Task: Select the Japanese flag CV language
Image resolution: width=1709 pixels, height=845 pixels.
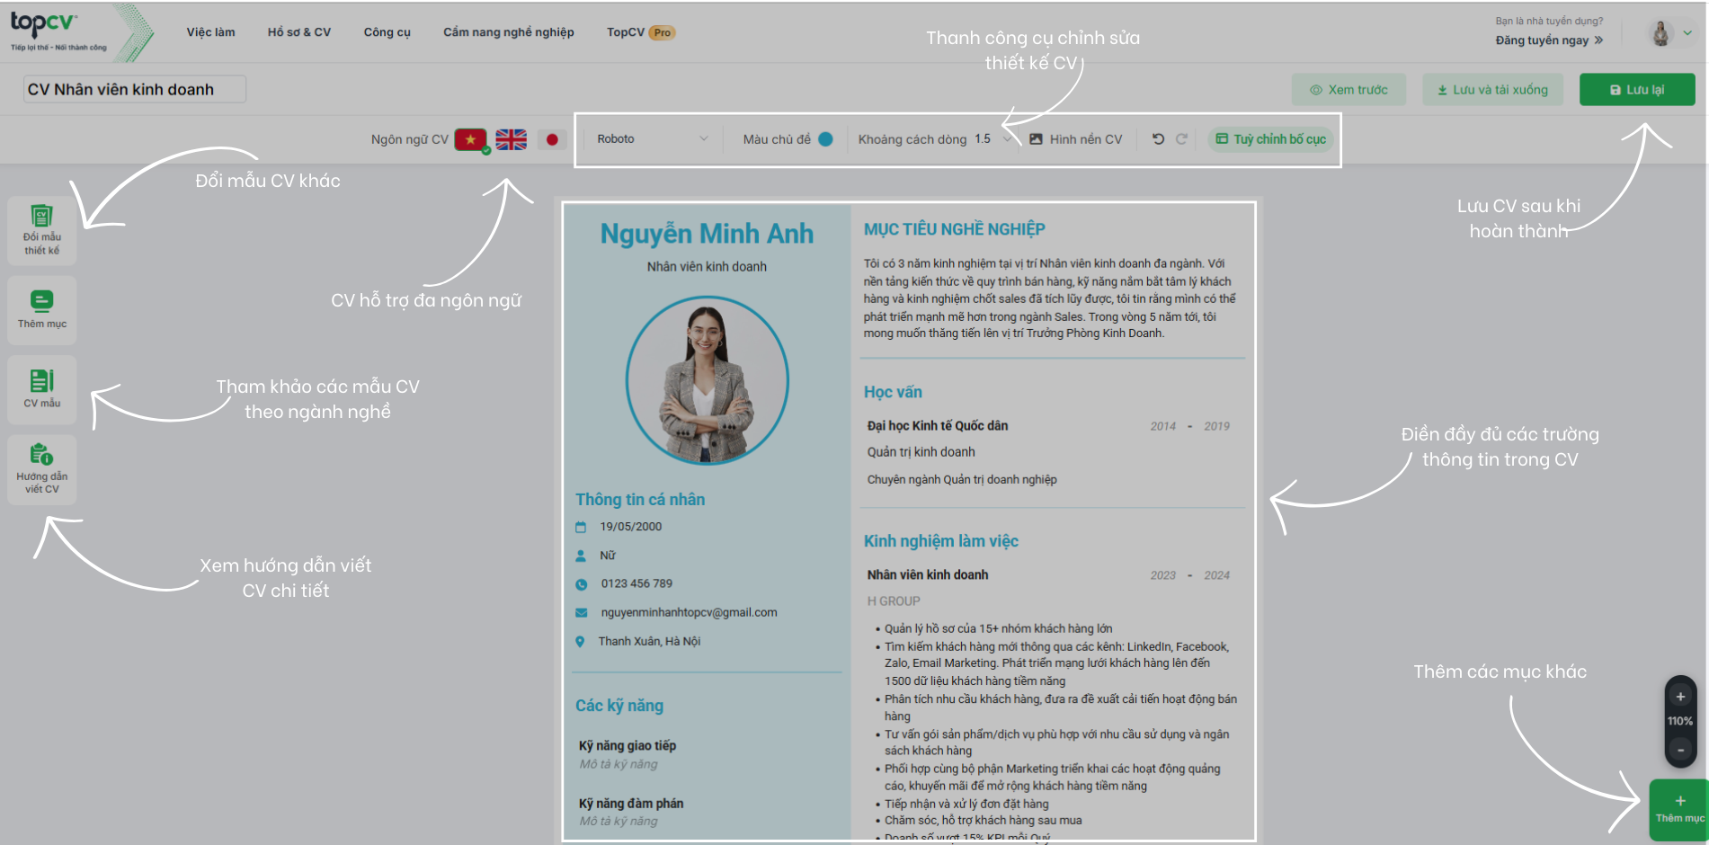Action: pyautogui.click(x=552, y=139)
